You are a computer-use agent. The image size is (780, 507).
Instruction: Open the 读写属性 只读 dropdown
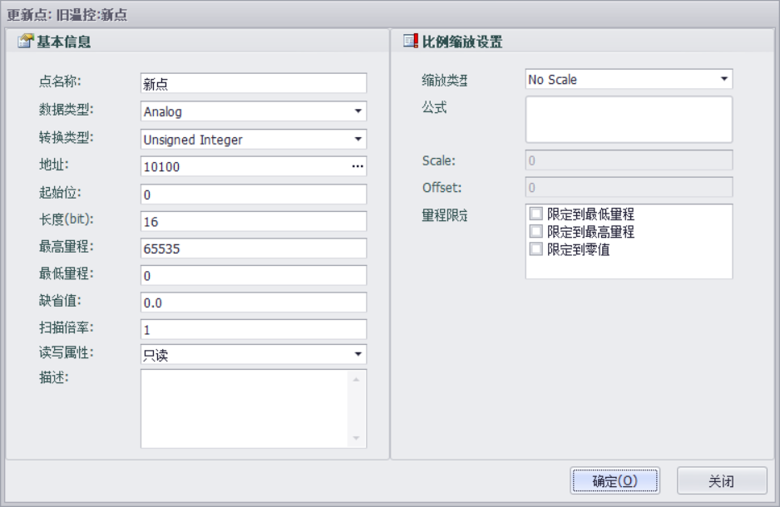pos(358,355)
